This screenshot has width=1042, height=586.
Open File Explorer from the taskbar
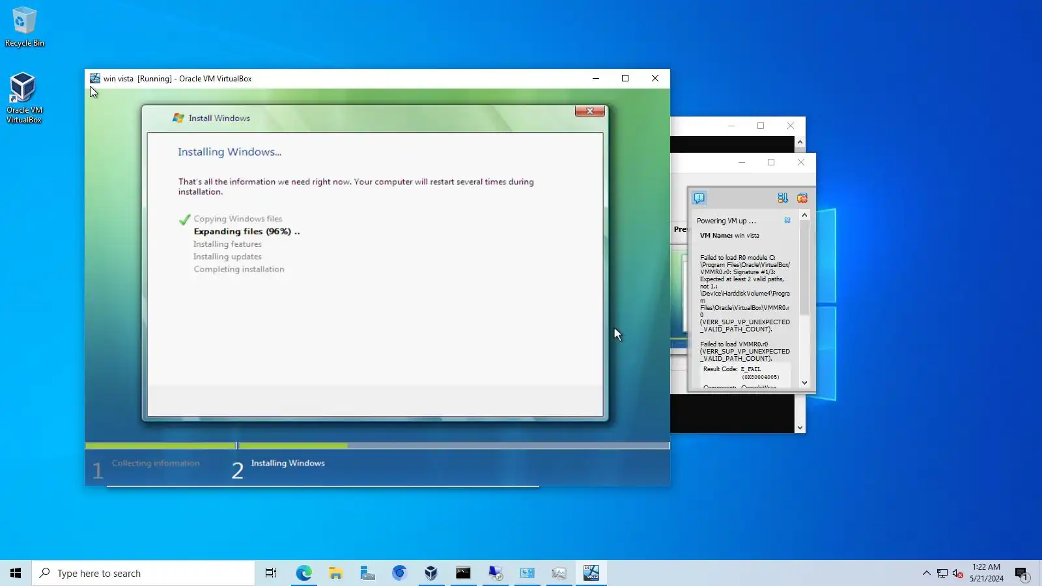coord(335,573)
